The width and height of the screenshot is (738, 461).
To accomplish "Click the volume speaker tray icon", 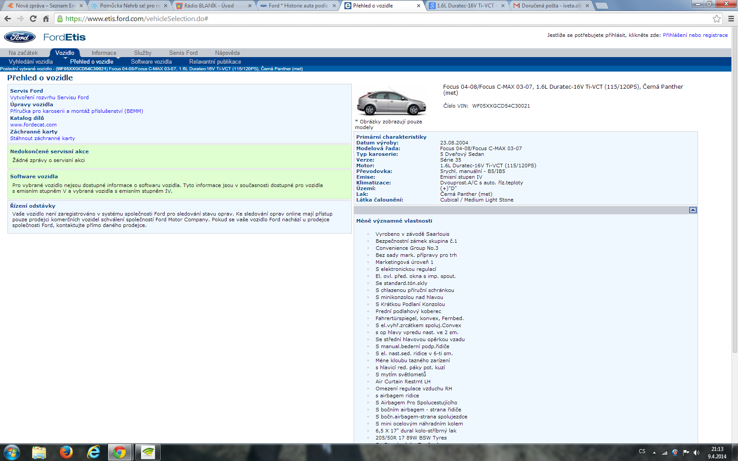I will [x=696, y=452].
